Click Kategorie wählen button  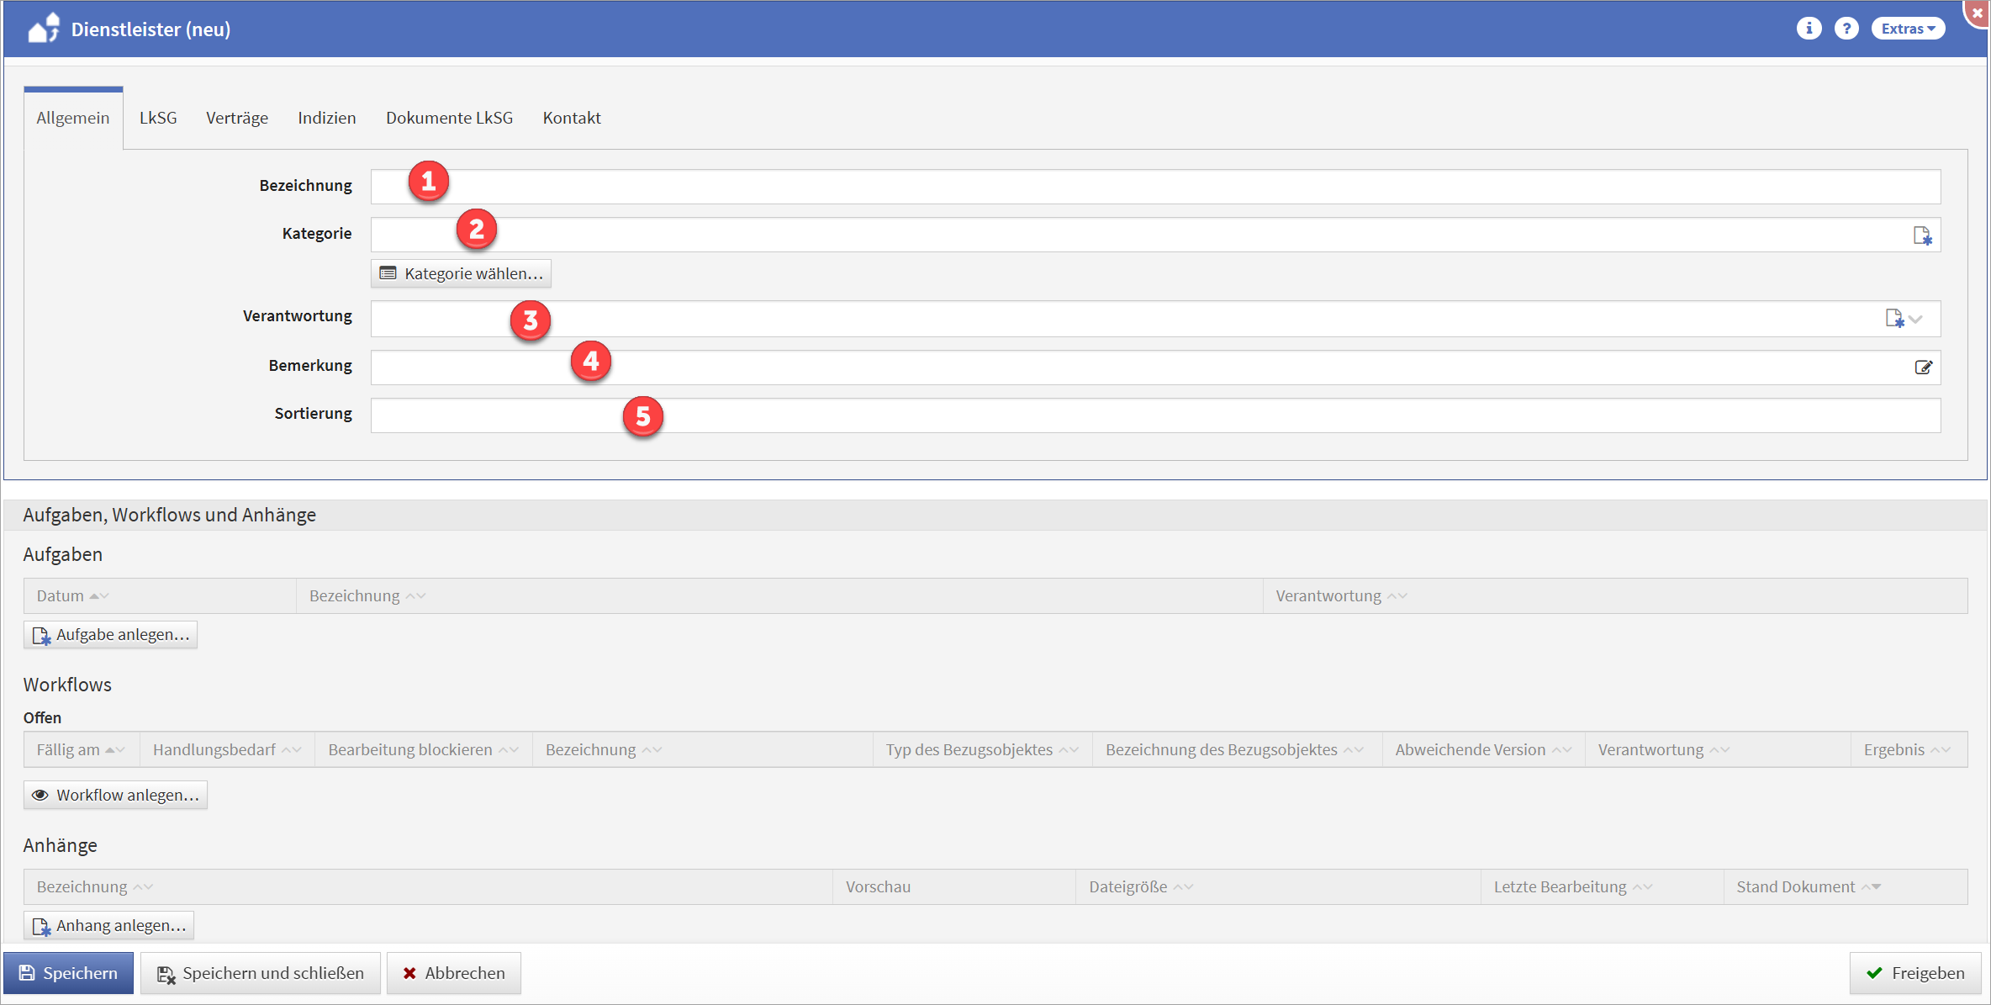[x=462, y=273]
